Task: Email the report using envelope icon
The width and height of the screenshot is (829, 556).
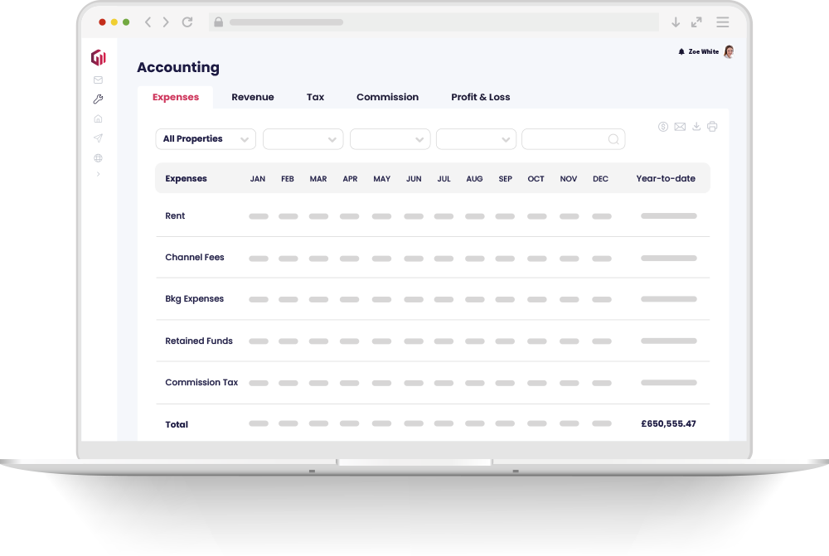Action: click(680, 127)
